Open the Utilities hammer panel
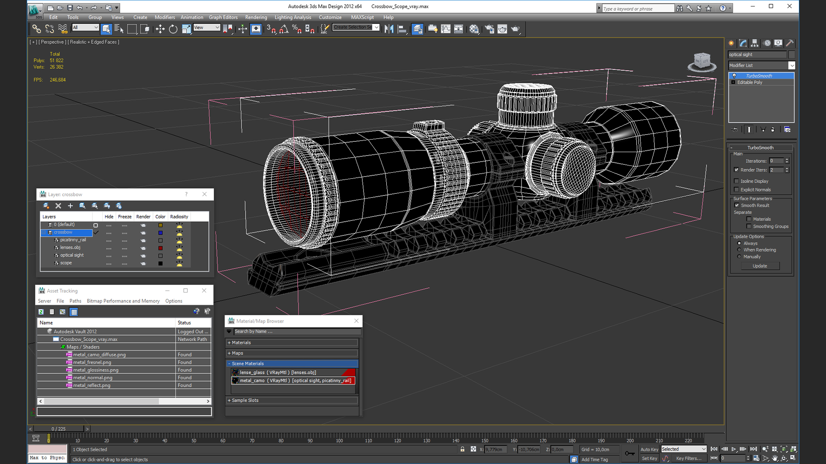 coord(790,43)
